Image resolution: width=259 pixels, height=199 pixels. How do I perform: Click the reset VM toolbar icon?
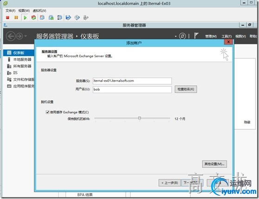[x=34, y=18]
